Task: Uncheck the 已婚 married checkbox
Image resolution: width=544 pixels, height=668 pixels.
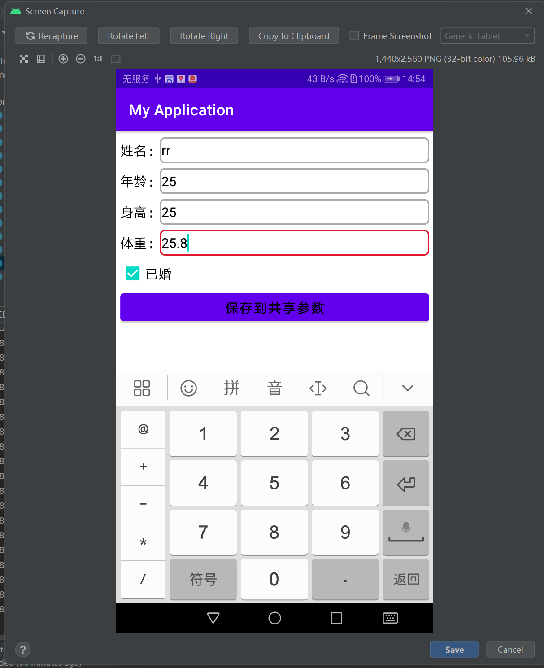Action: [133, 273]
